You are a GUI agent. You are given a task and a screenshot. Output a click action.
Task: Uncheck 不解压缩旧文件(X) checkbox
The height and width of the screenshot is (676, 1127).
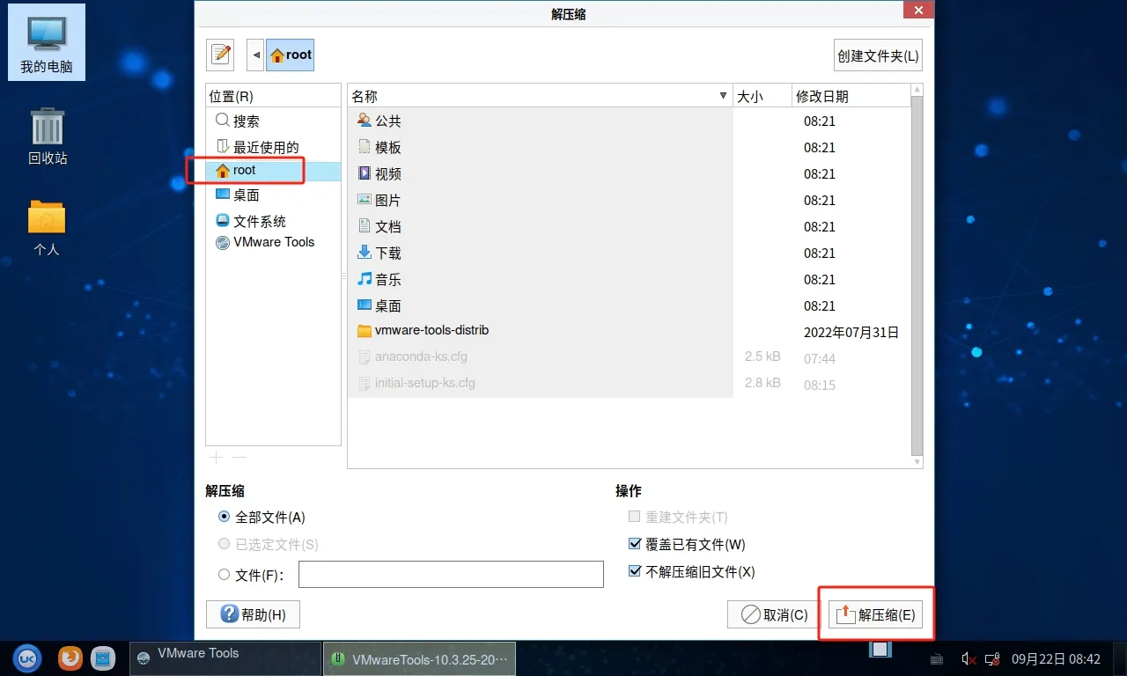(x=635, y=572)
